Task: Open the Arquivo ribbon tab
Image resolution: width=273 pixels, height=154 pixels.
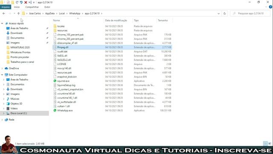Action: coord(6,7)
